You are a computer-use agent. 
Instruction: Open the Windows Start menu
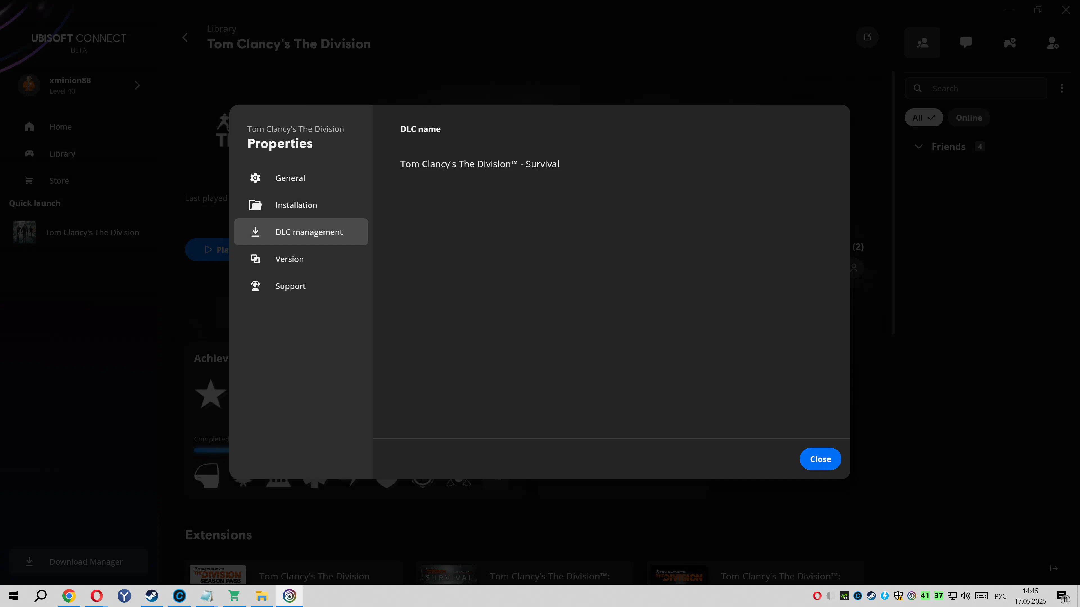point(13,596)
